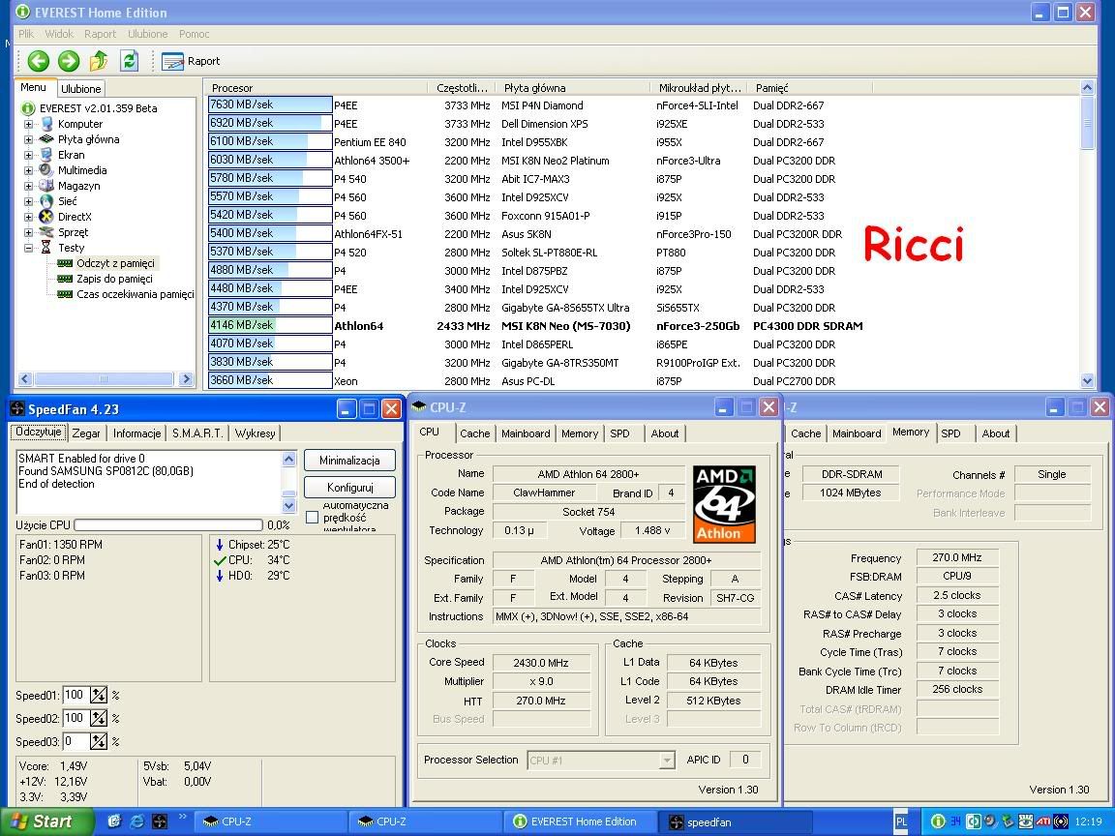Viewport: 1115px width, 836px height.
Task: Expand the Komputer tree node
Action: (x=28, y=125)
